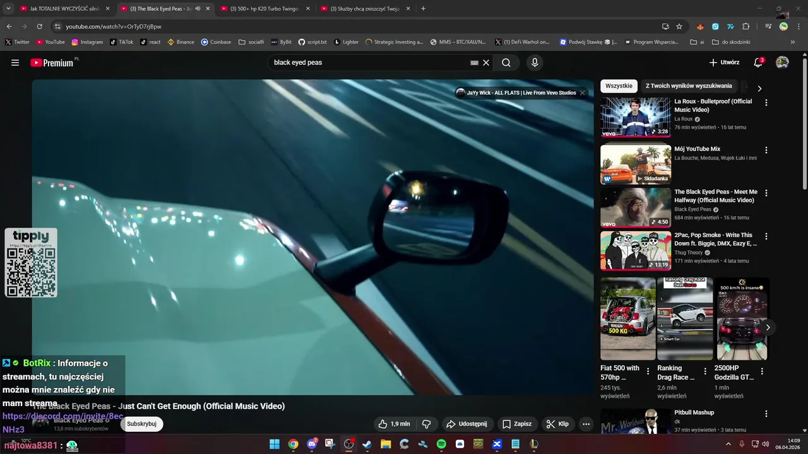Image resolution: width=808 pixels, height=454 pixels.
Task: Open options for Mój YouTube Mix
Action: point(766,150)
